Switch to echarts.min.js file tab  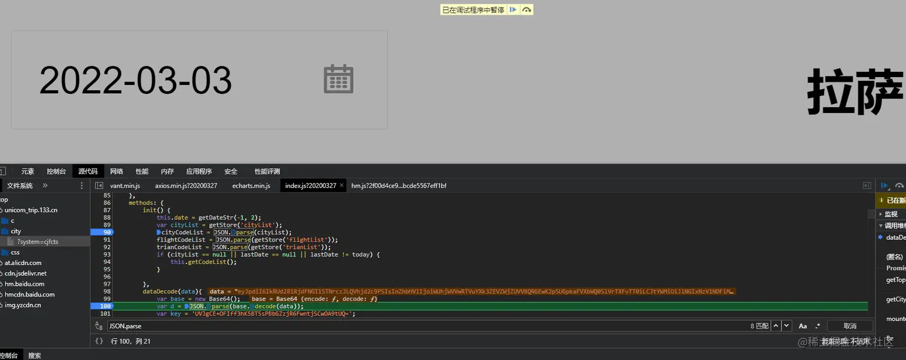tap(251, 186)
